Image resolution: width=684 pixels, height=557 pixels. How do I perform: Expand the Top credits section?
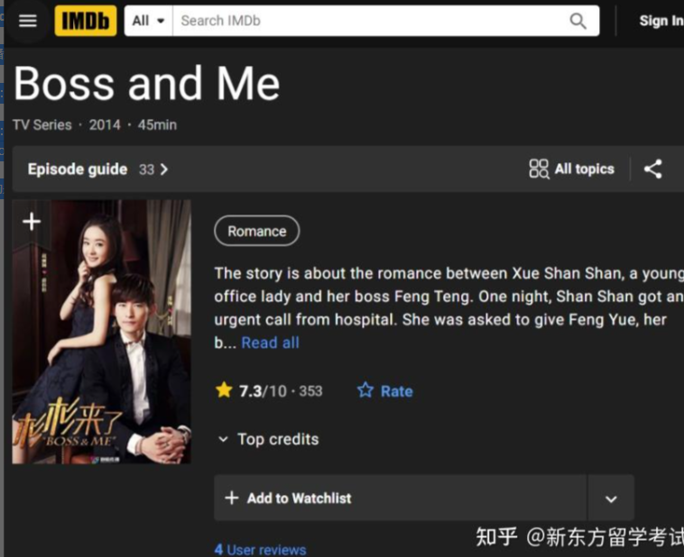click(x=269, y=439)
